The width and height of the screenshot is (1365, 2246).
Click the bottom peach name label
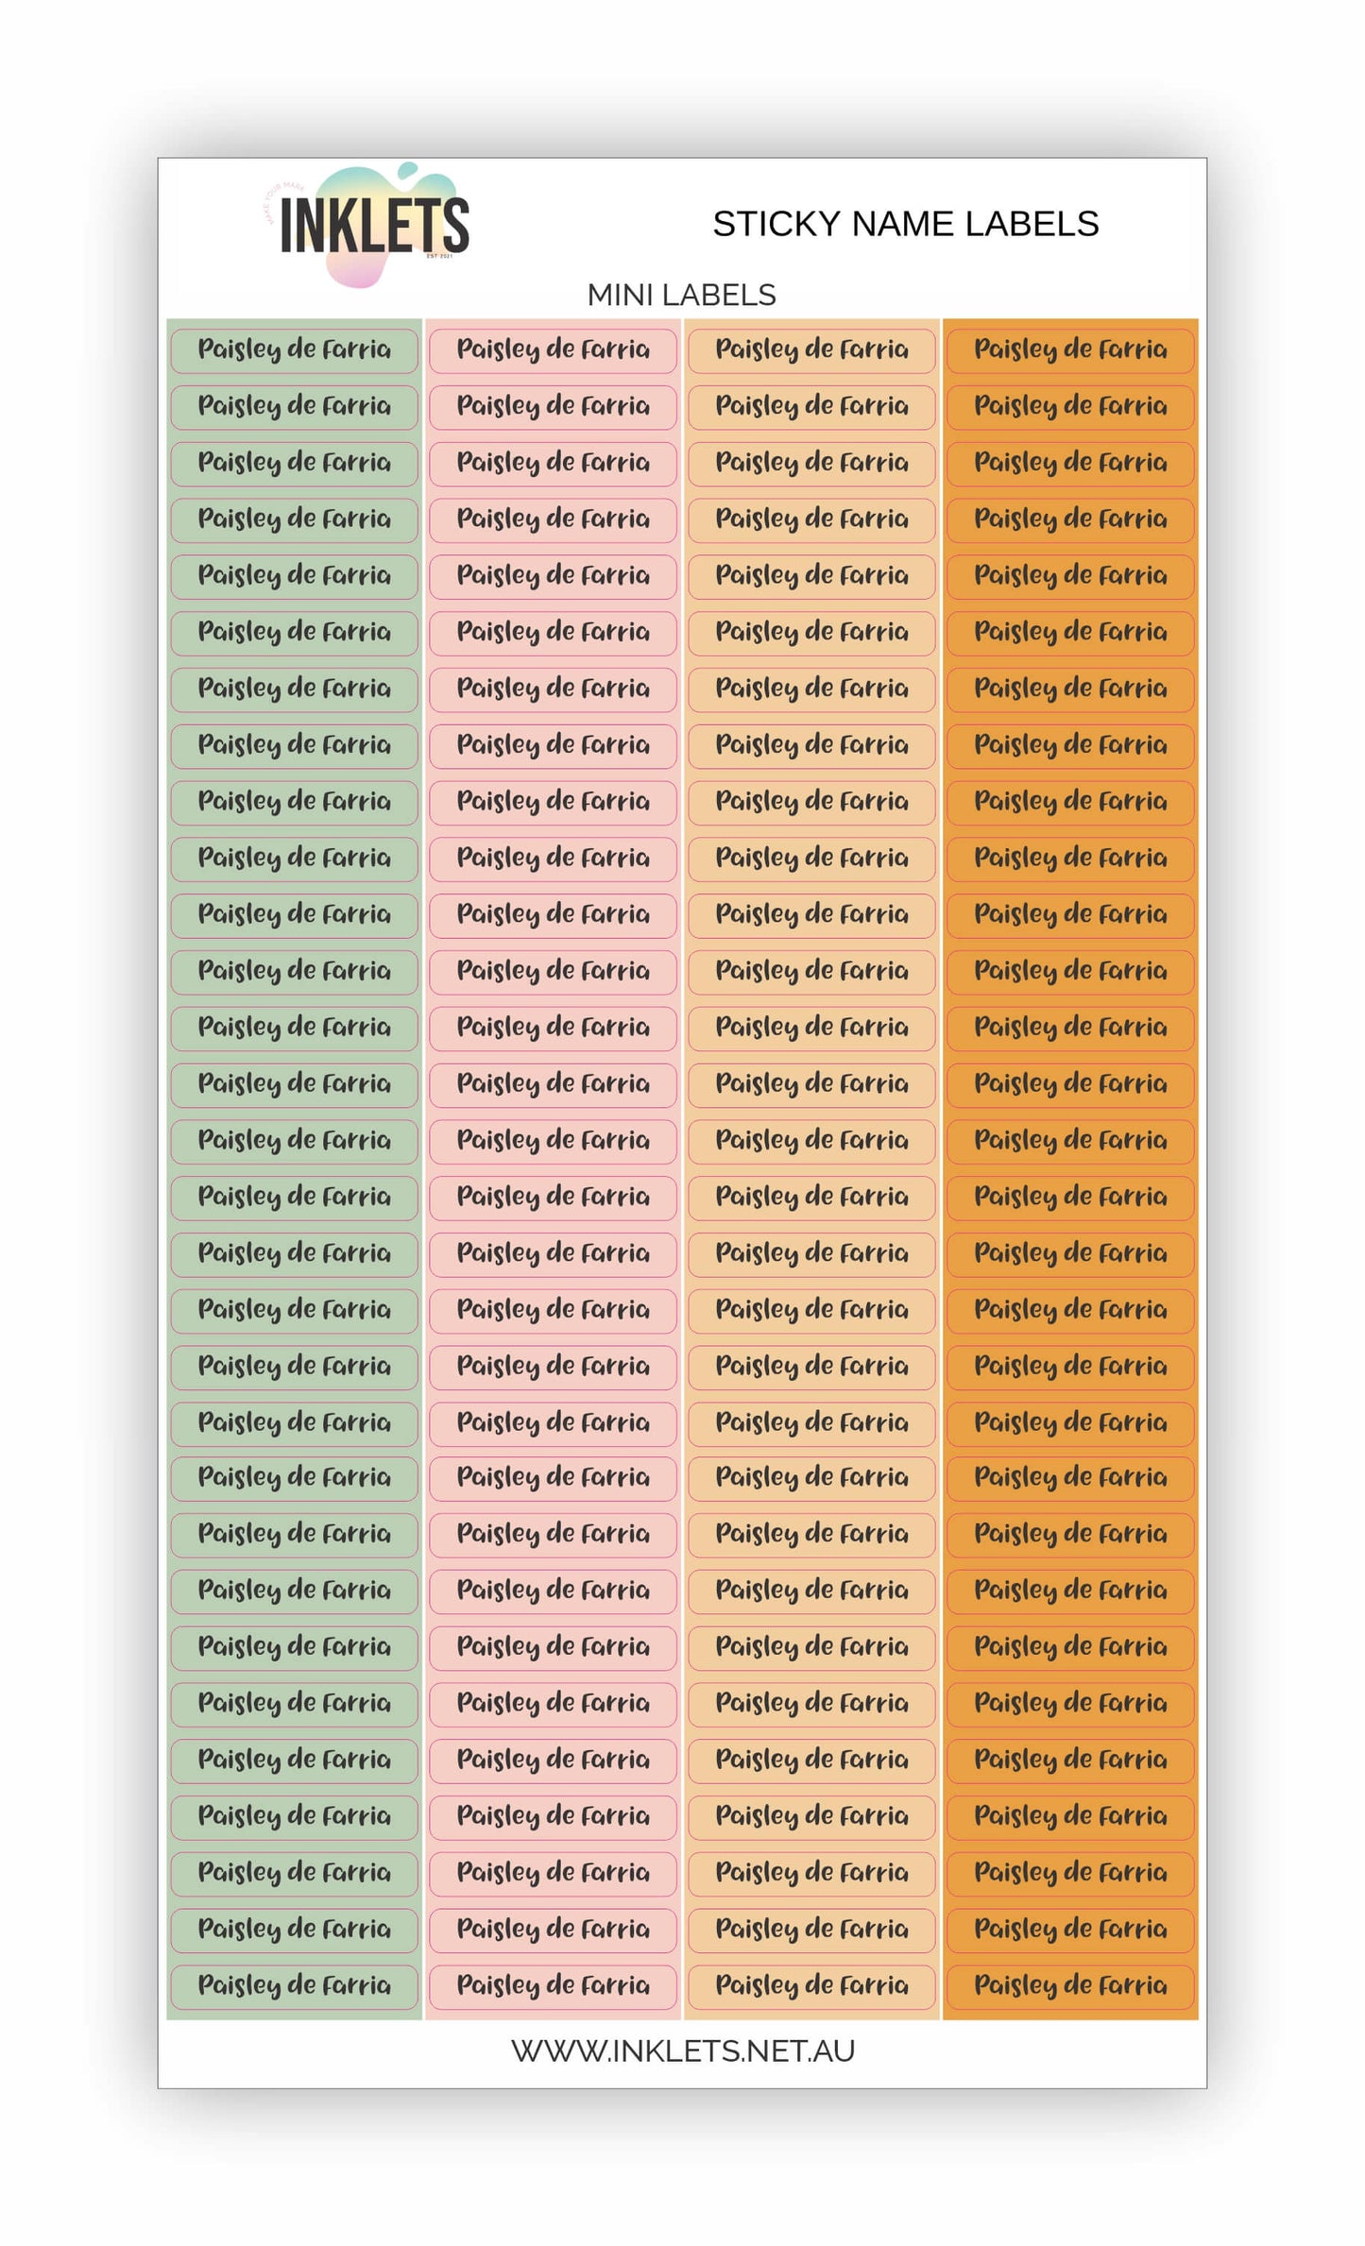811,1986
